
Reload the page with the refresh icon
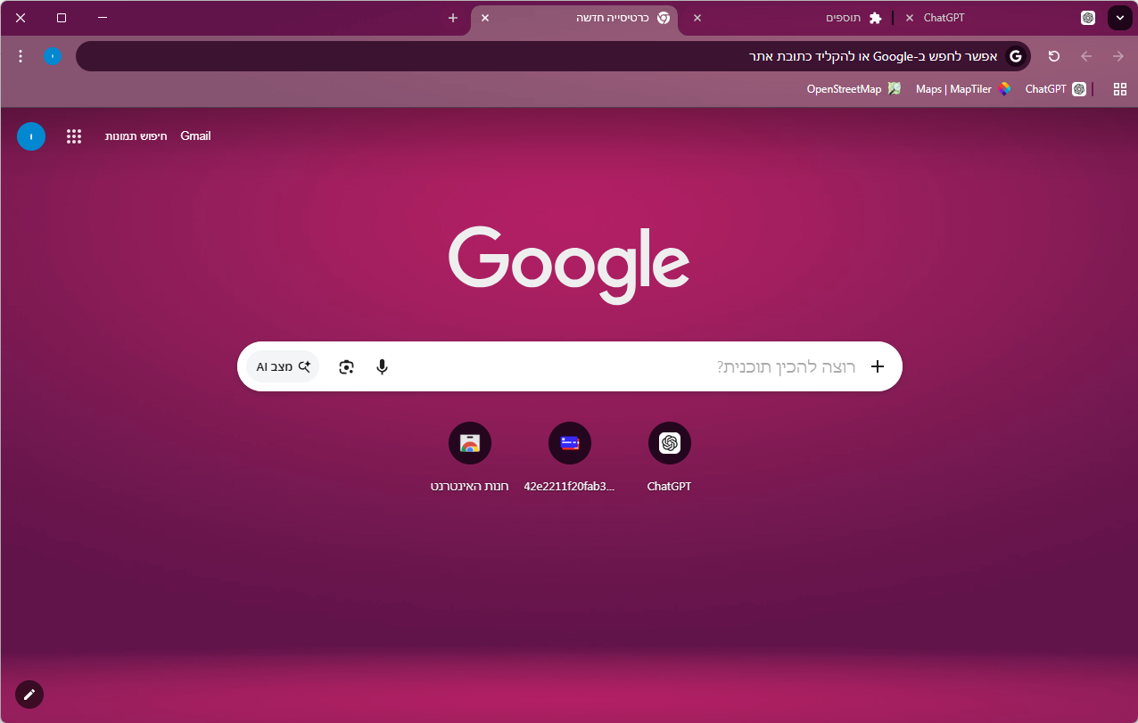coord(1053,56)
